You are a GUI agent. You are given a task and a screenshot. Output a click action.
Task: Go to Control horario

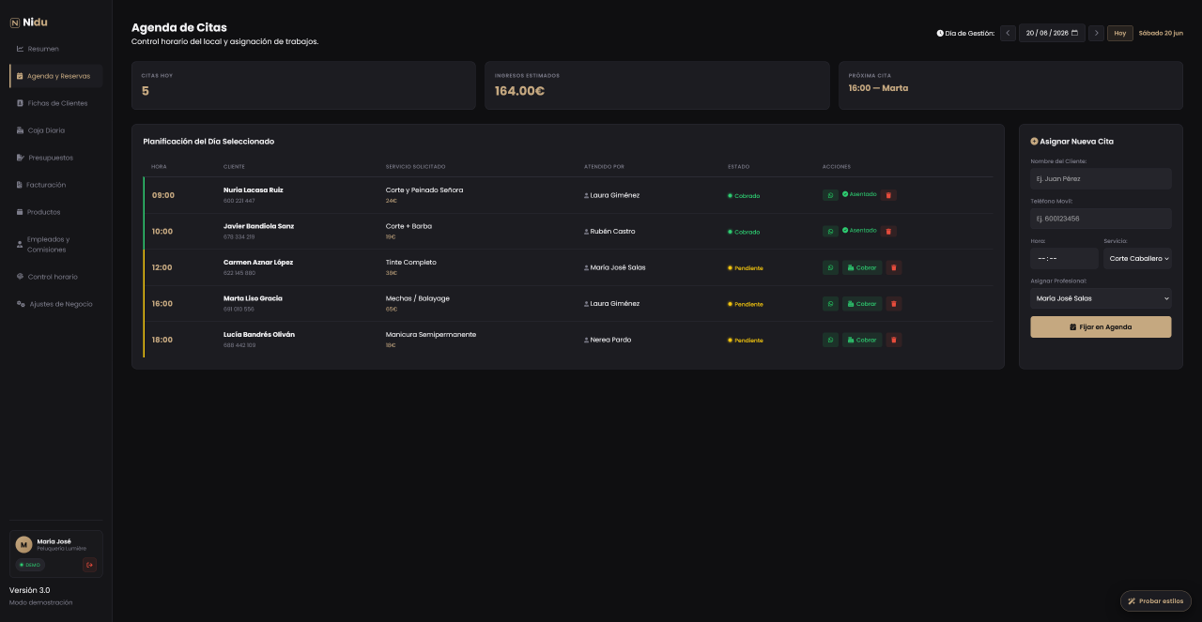click(x=56, y=277)
